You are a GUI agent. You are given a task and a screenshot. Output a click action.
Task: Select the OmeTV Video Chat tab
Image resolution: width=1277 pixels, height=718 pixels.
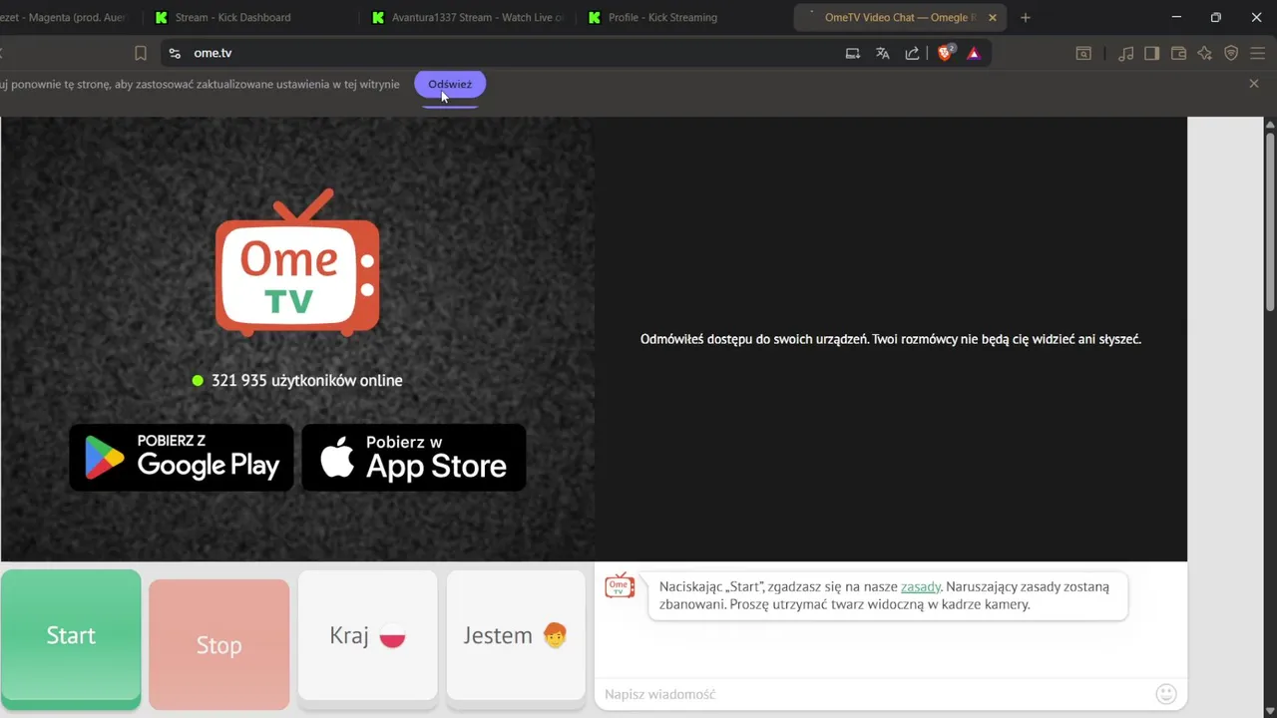(x=898, y=17)
